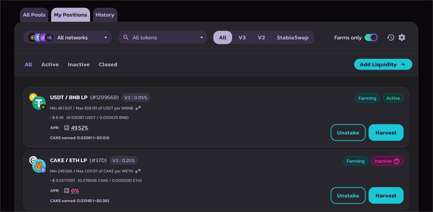Click position ID (#1299668)
The width and height of the screenshot is (433, 212).
click(105, 98)
